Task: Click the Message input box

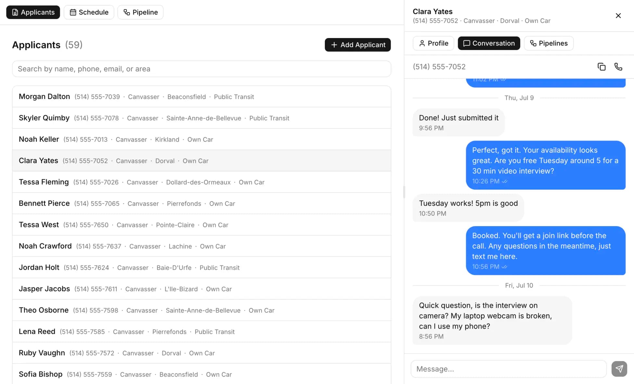Action: [509, 369]
